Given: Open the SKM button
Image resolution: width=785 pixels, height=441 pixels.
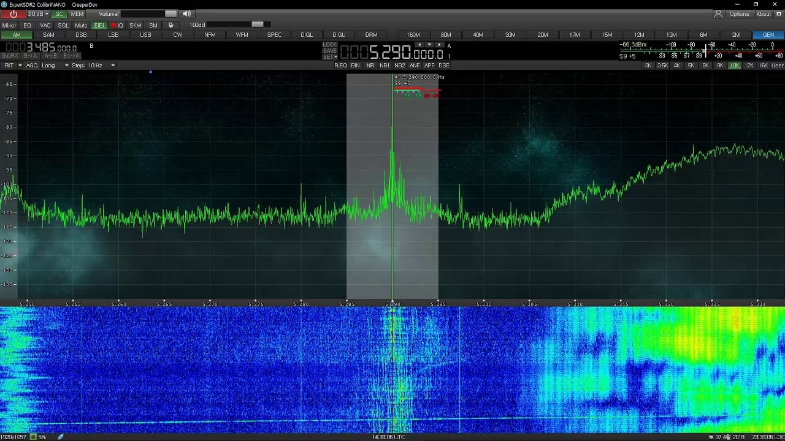Looking at the screenshot, I should (x=135, y=25).
